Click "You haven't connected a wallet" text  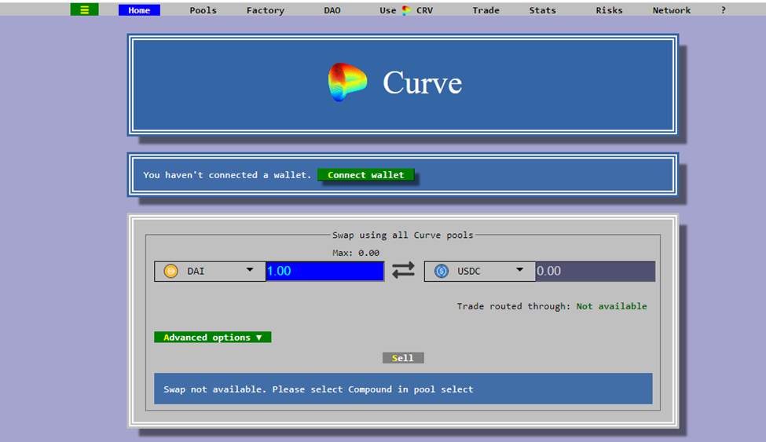coord(227,175)
